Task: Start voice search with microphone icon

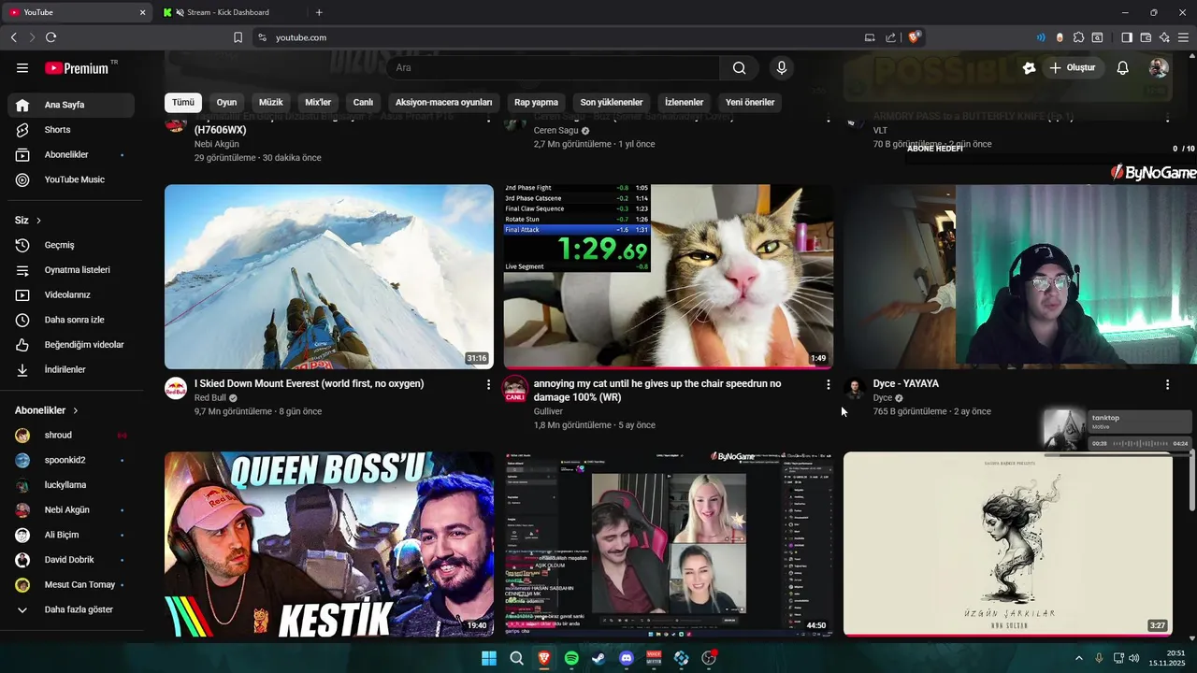Action: click(782, 68)
